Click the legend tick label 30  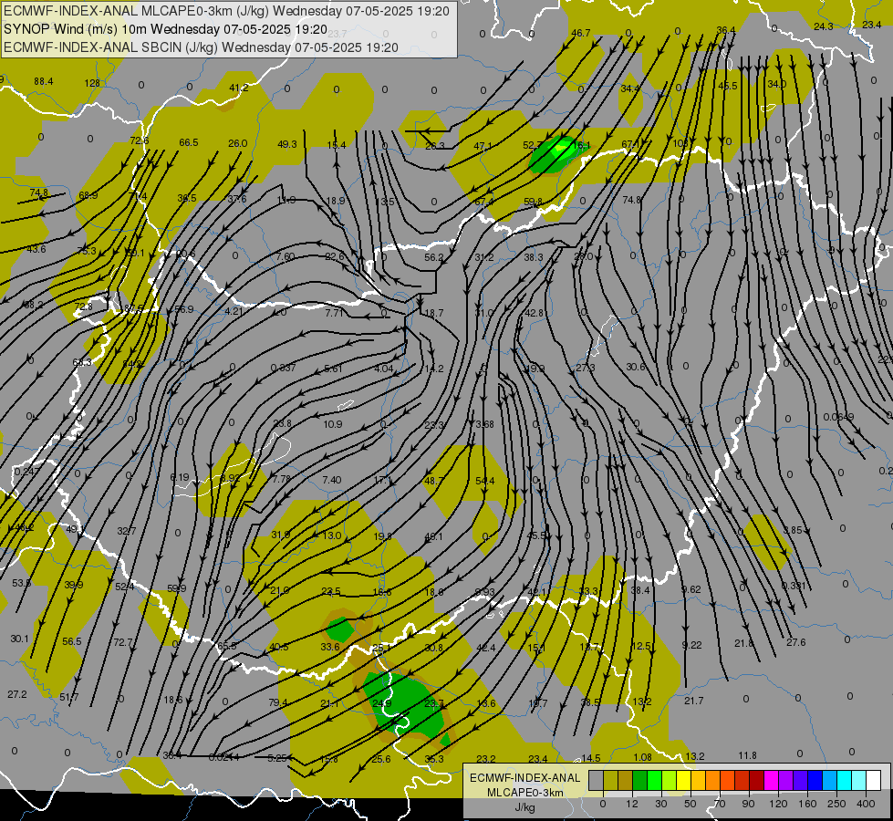pos(661,804)
